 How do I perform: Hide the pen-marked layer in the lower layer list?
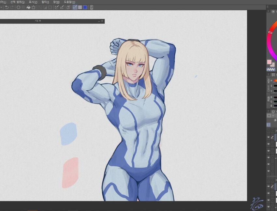(268, 187)
